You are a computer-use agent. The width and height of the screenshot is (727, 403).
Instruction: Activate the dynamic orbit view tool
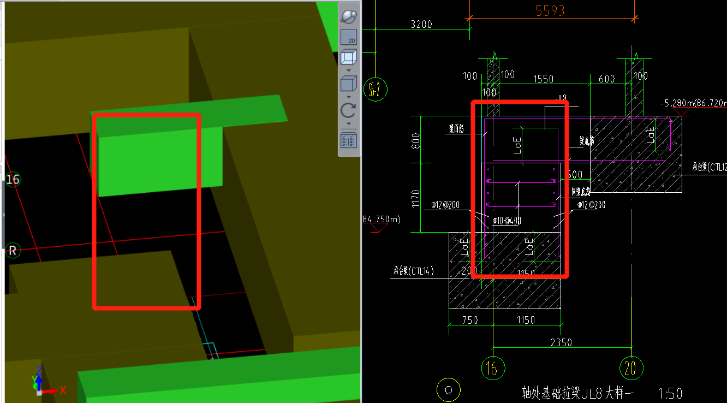point(348,16)
